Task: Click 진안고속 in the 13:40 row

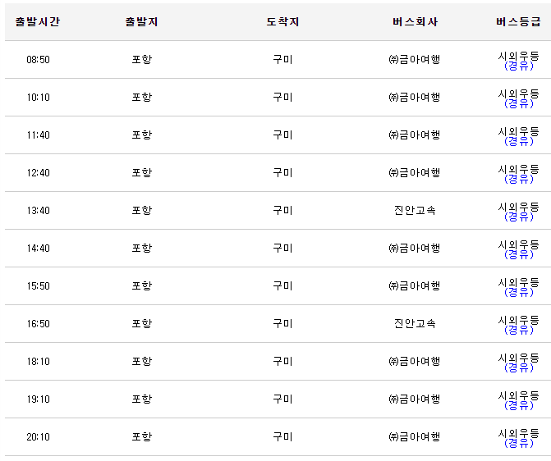Action: click(415, 210)
